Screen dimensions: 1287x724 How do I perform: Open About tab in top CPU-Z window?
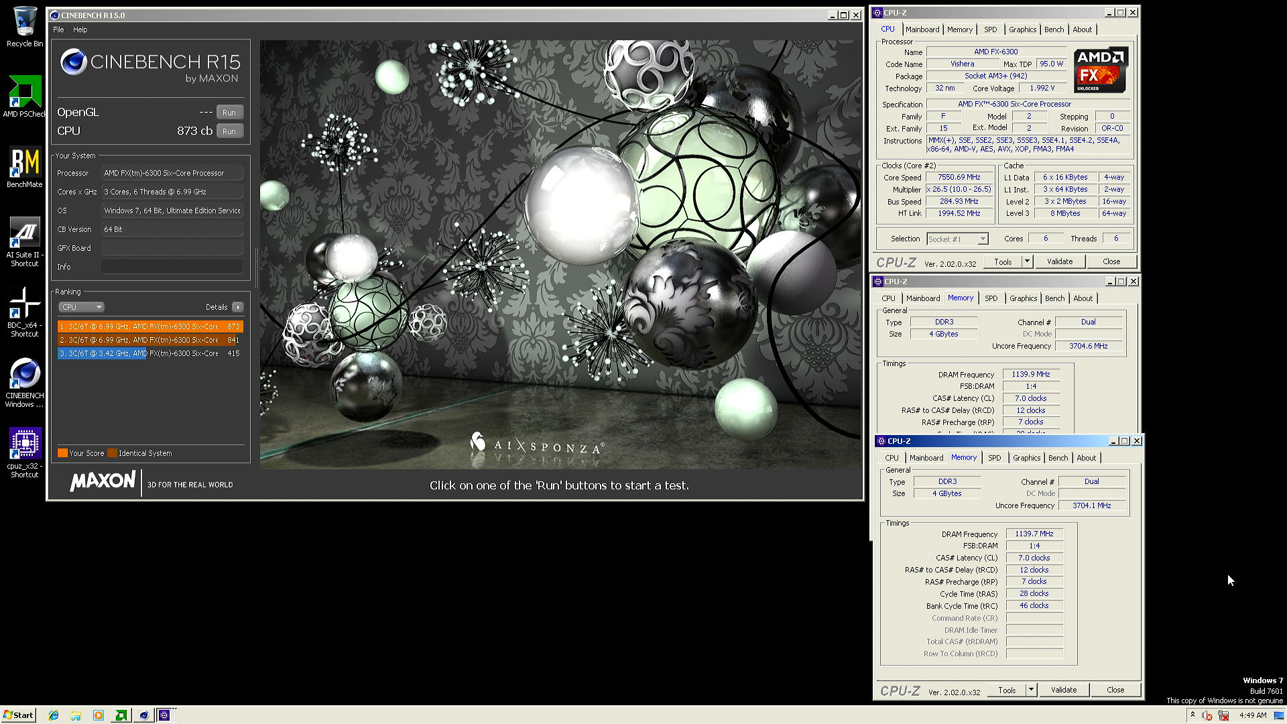1082,29
